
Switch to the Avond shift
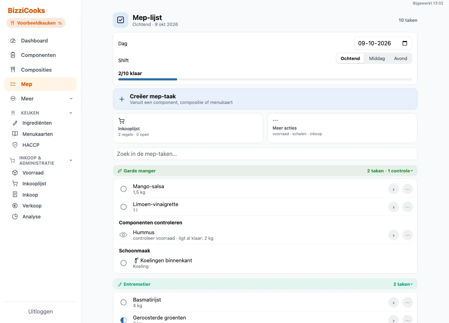(401, 59)
